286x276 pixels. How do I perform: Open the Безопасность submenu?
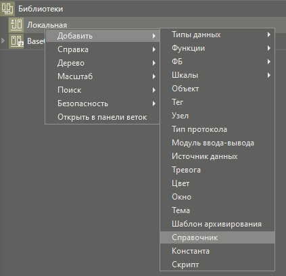pos(103,103)
